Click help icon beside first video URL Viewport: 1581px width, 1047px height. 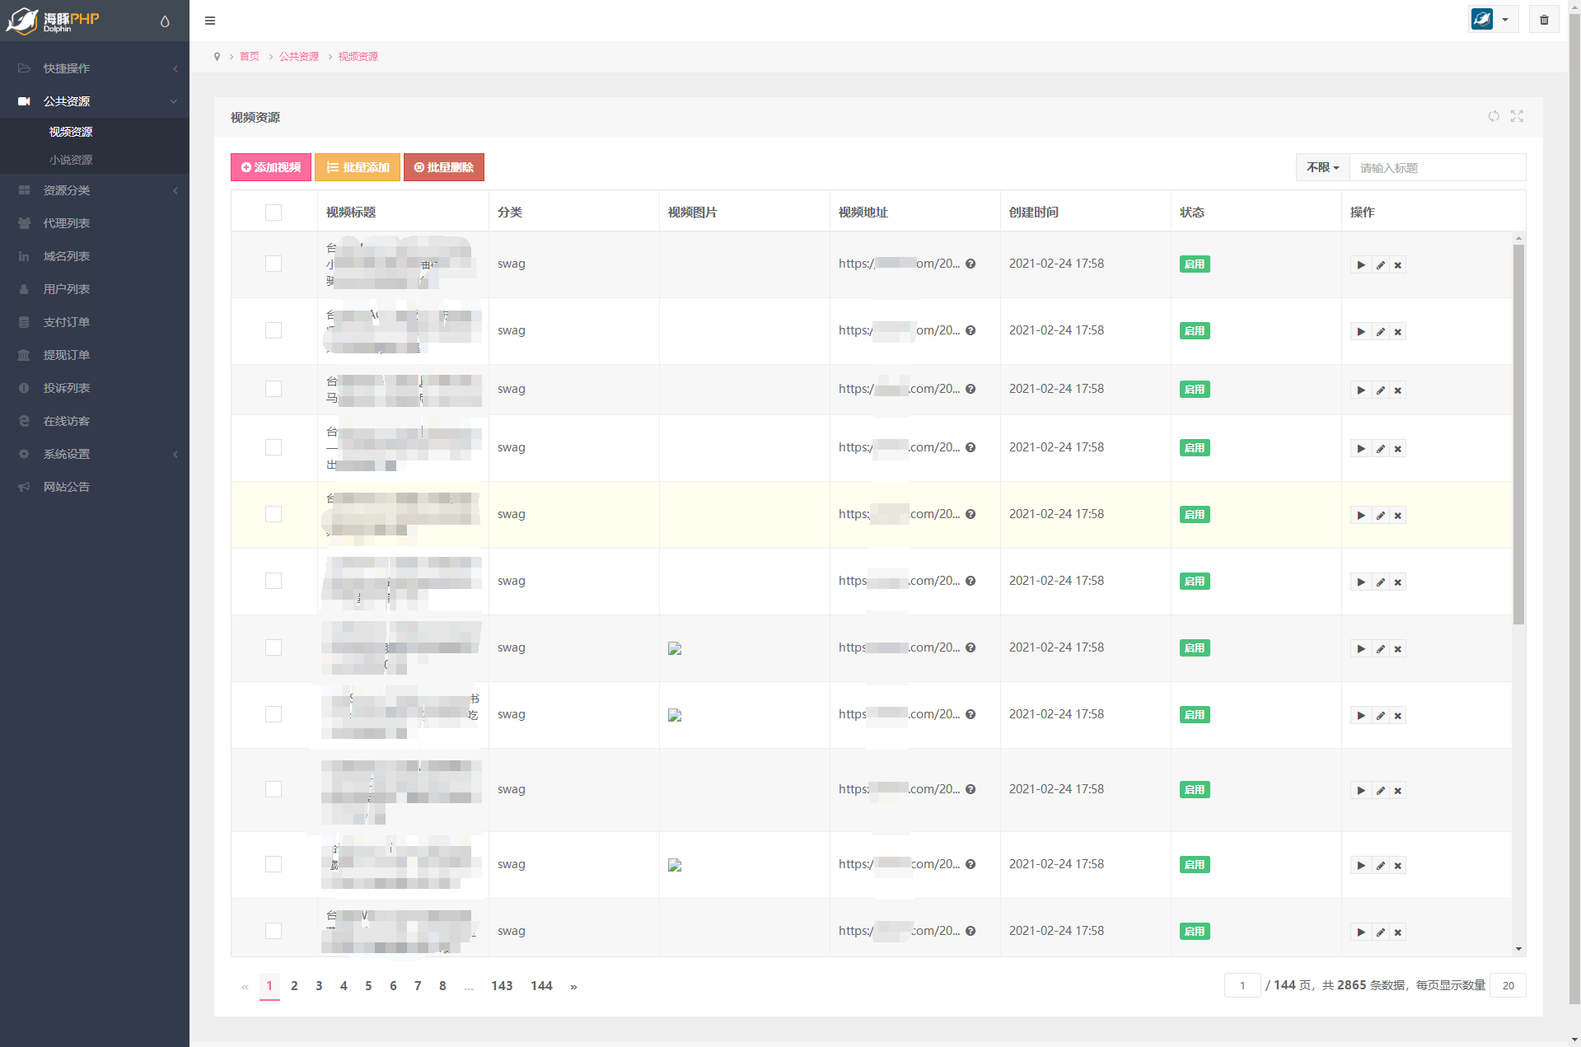(971, 264)
